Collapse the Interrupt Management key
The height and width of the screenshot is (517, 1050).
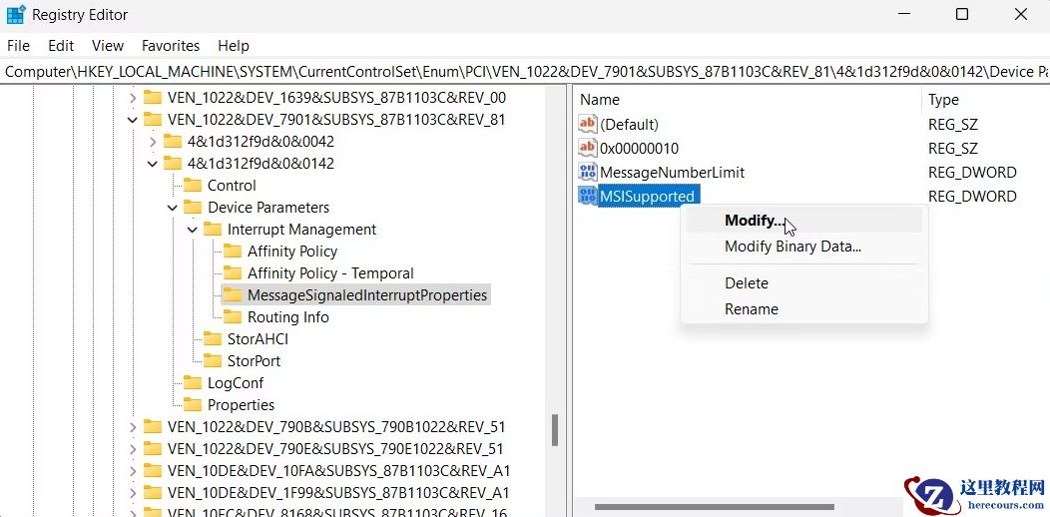point(193,230)
